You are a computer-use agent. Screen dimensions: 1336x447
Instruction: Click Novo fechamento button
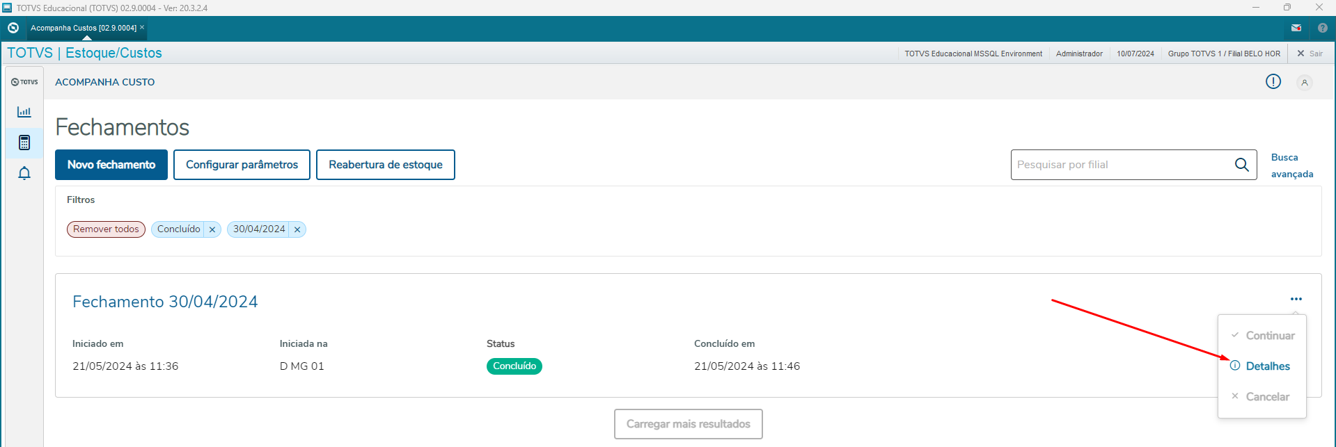(x=111, y=165)
